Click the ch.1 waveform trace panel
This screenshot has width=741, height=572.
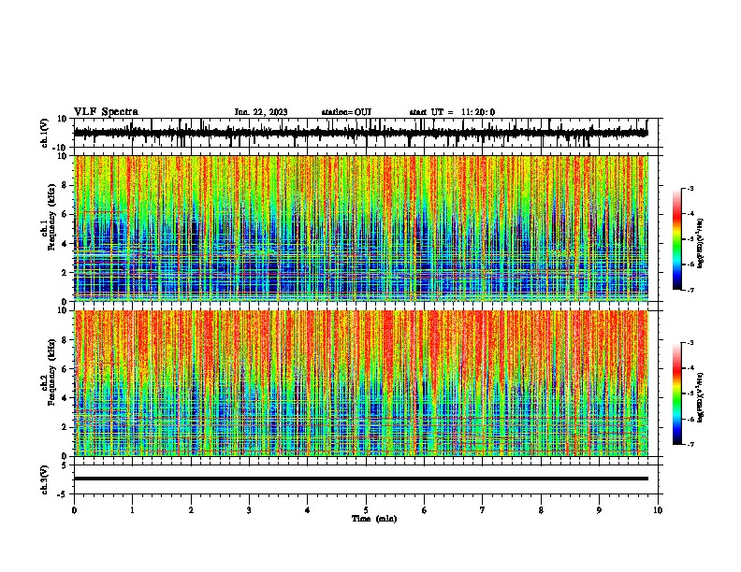tap(366, 133)
